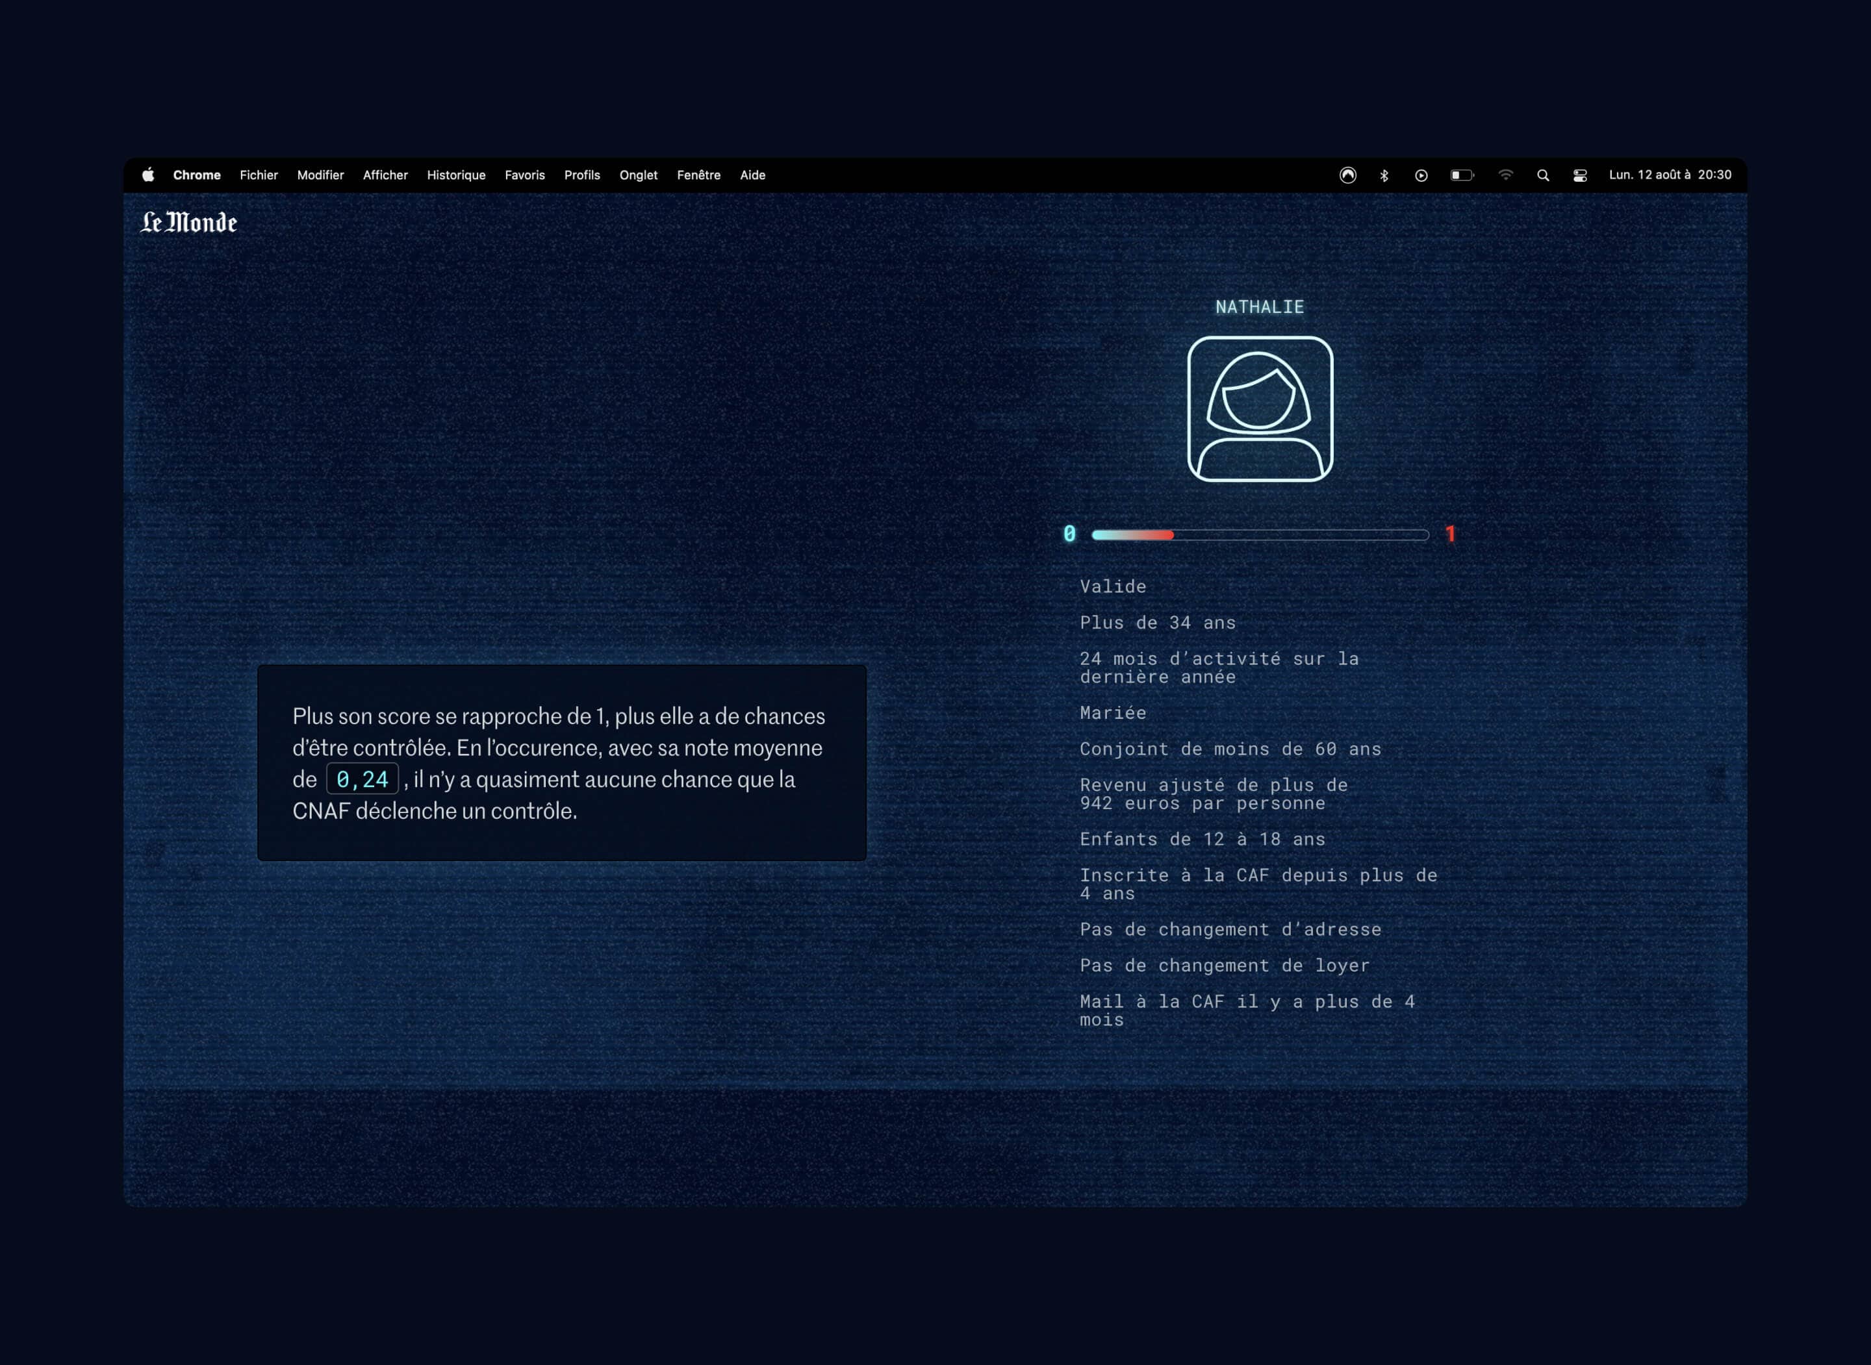Click the explanation paragraph starting 'Plus son score'

[x=559, y=764]
